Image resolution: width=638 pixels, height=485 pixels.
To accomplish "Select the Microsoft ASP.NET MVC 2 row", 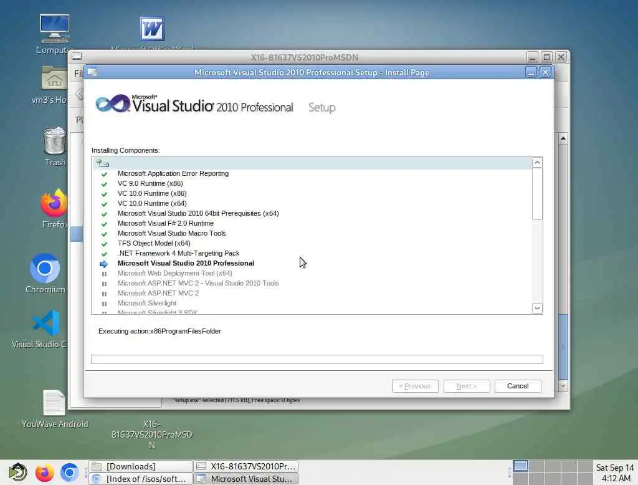I will tap(312, 293).
